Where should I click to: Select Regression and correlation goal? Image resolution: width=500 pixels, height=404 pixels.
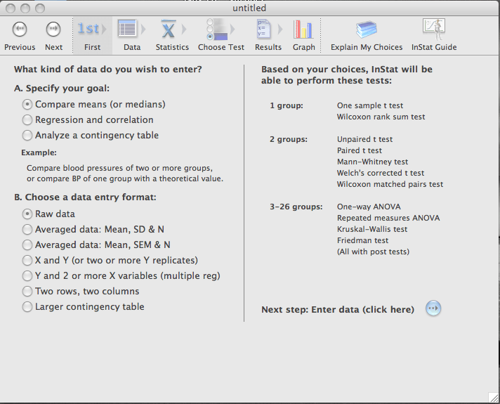(28, 120)
